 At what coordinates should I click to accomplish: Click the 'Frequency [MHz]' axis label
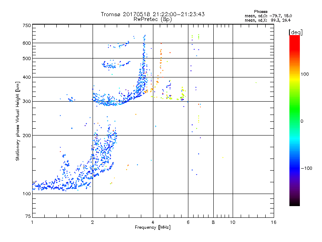coord(153,227)
